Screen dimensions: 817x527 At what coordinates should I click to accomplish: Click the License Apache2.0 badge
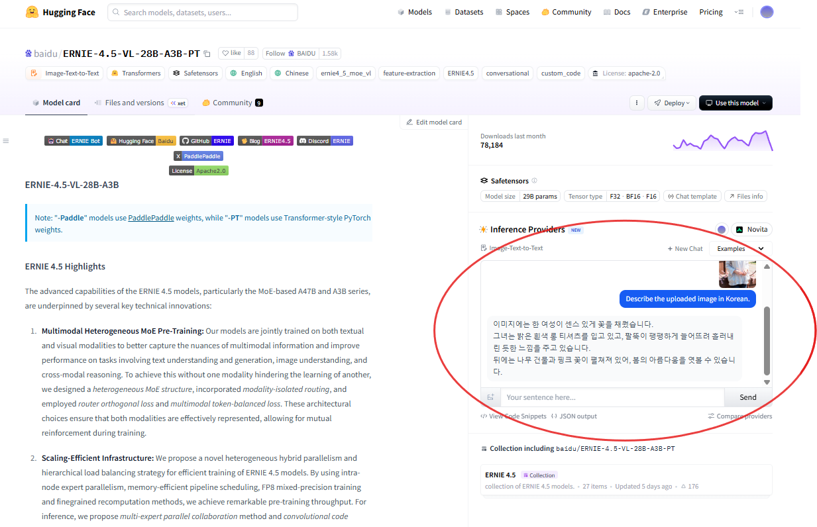coord(199,171)
